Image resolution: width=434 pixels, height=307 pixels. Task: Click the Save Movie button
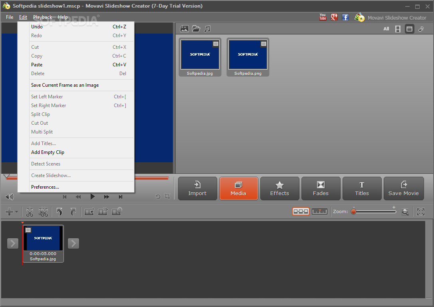404,188
